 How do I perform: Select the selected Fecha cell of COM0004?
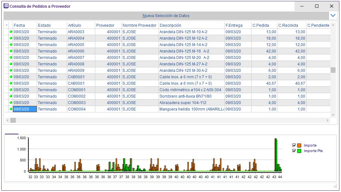click(25, 109)
